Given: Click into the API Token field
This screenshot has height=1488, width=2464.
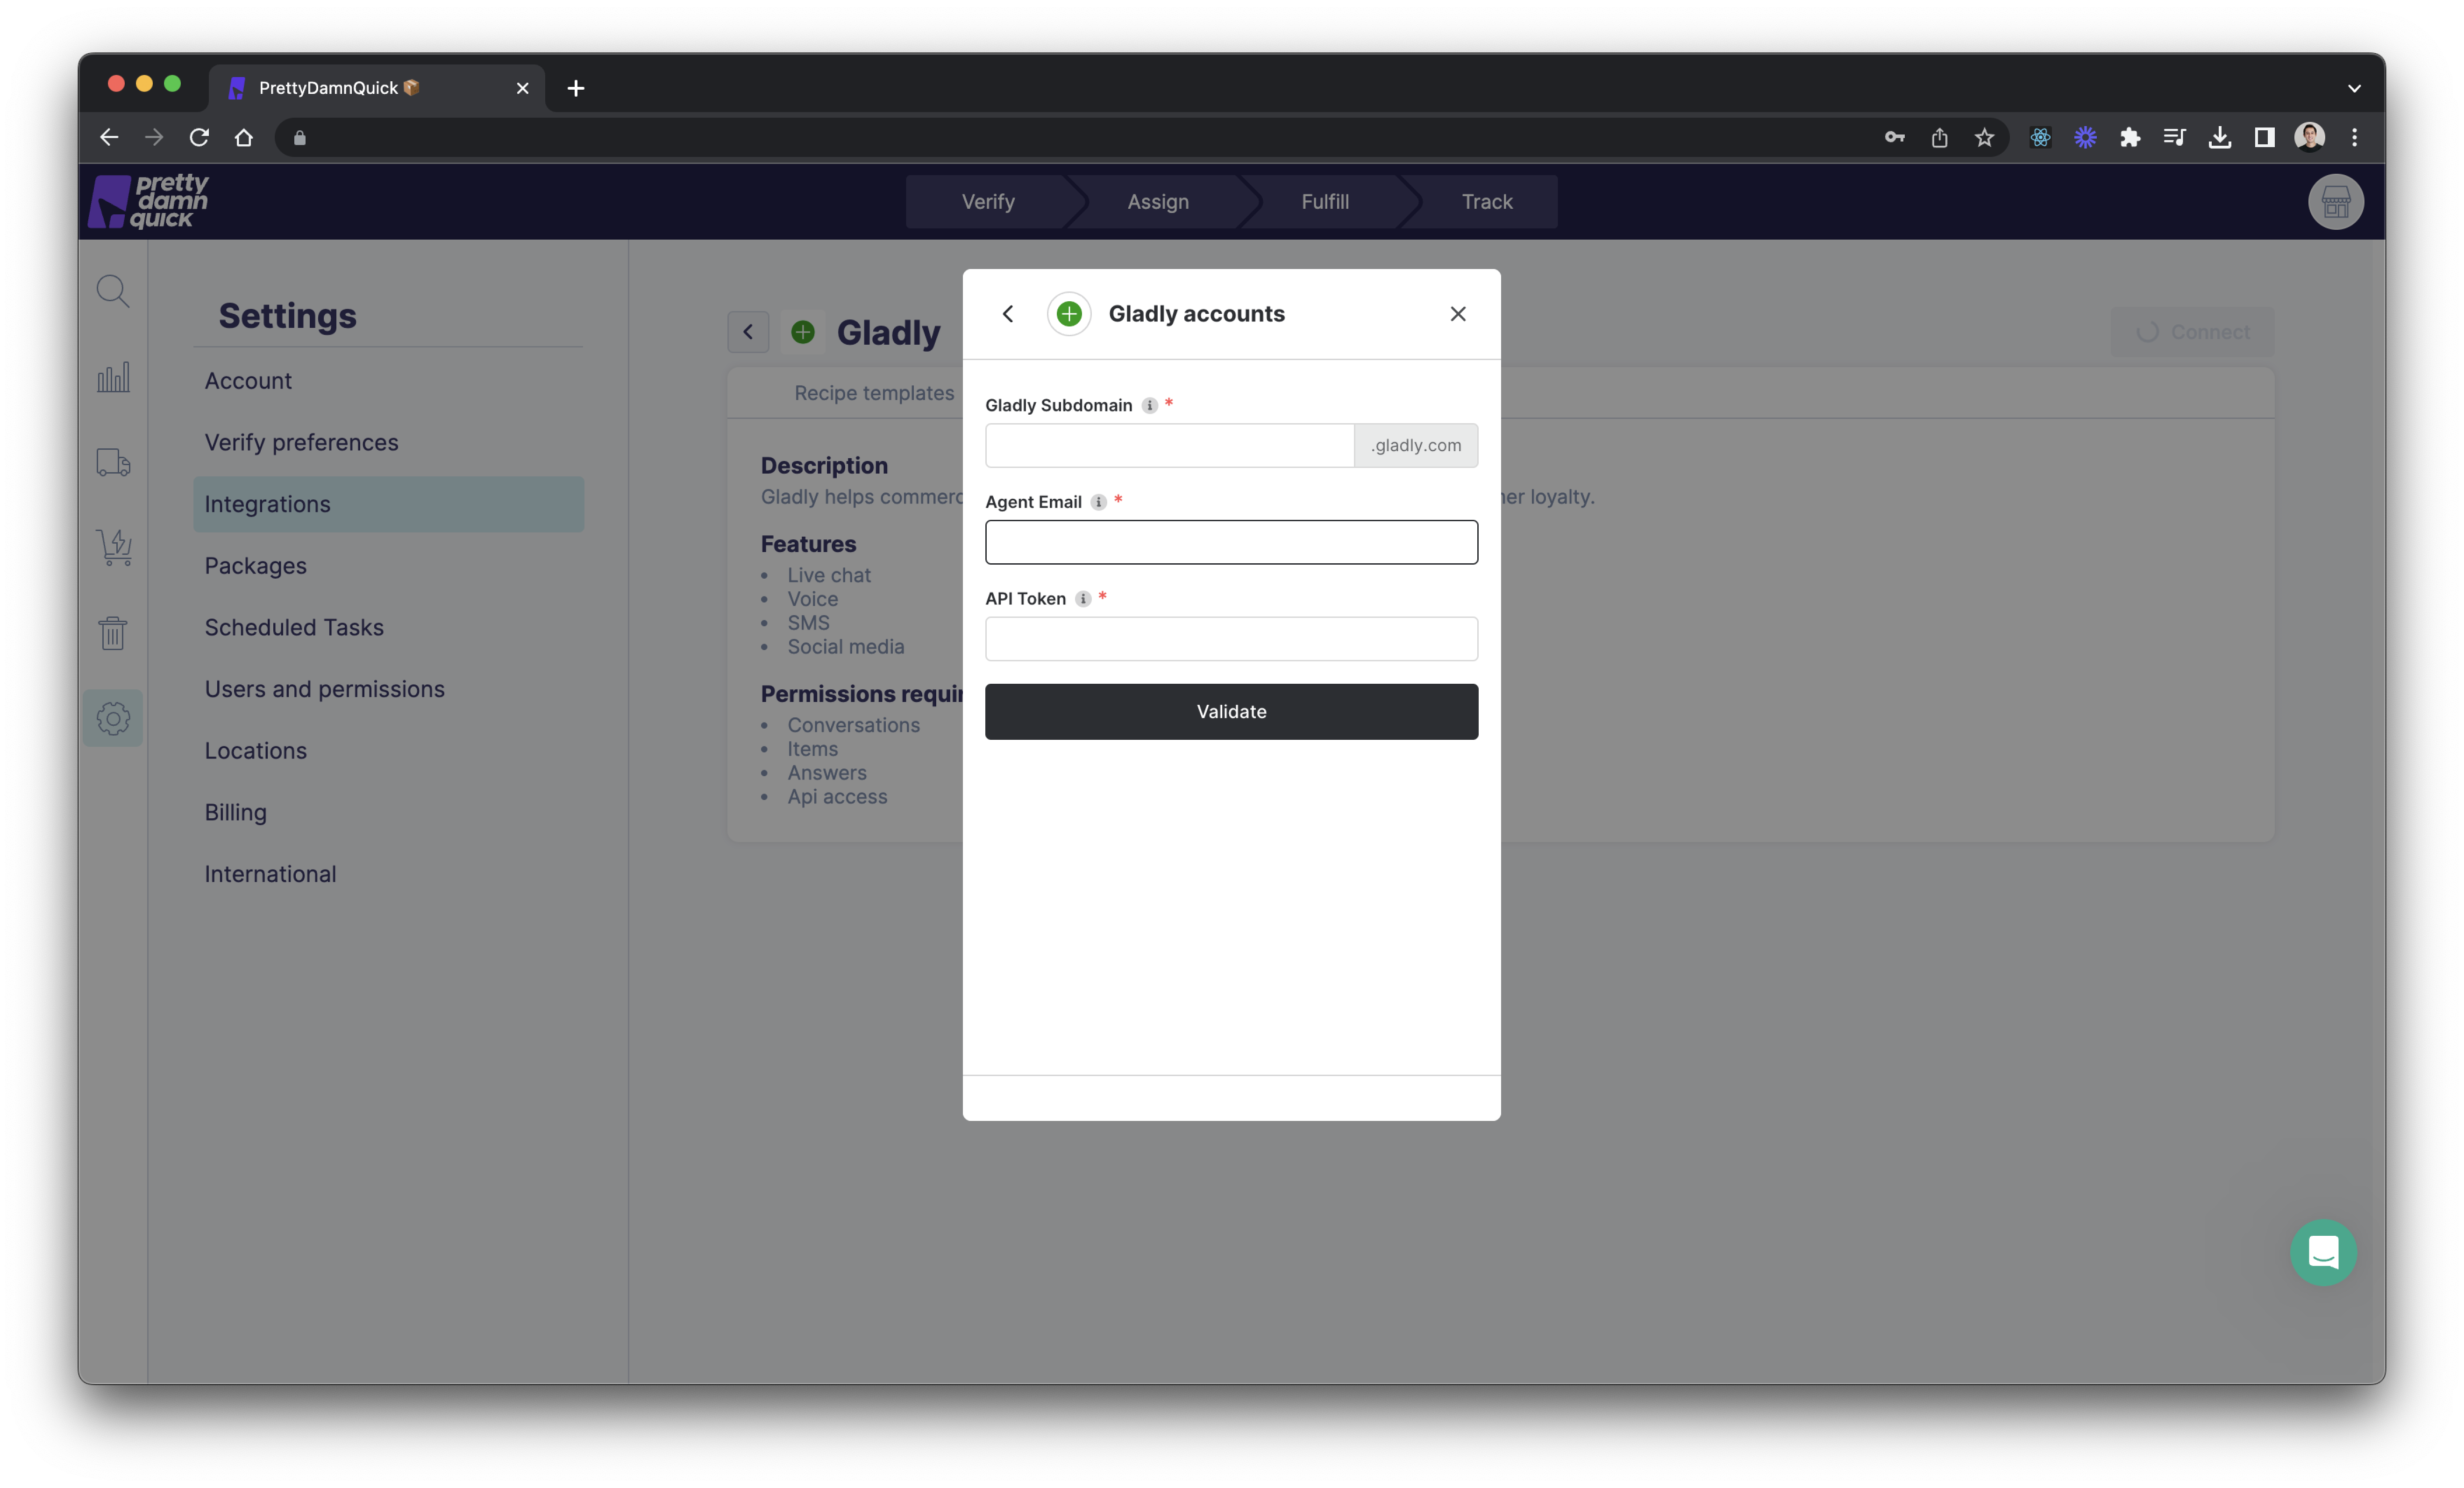Looking at the screenshot, I should pos(1231,639).
